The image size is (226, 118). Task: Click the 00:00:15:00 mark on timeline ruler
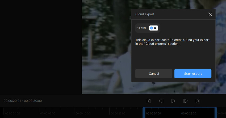118,113
